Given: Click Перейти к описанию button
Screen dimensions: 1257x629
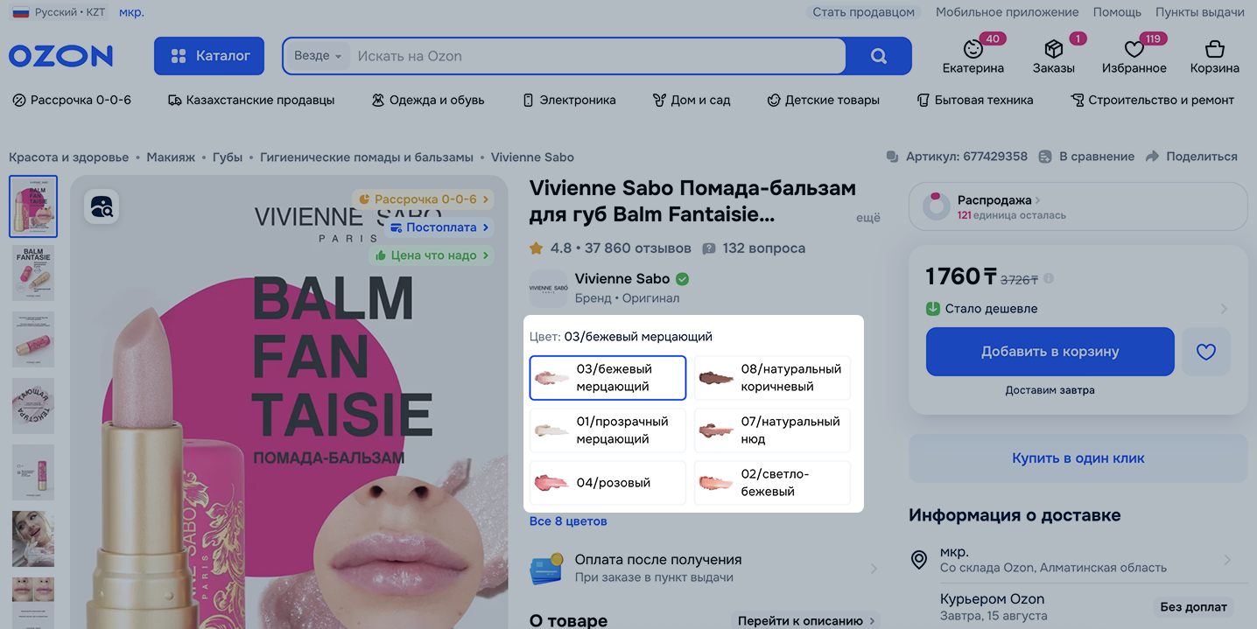Looking at the screenshot, I should (x=804, y=621).
